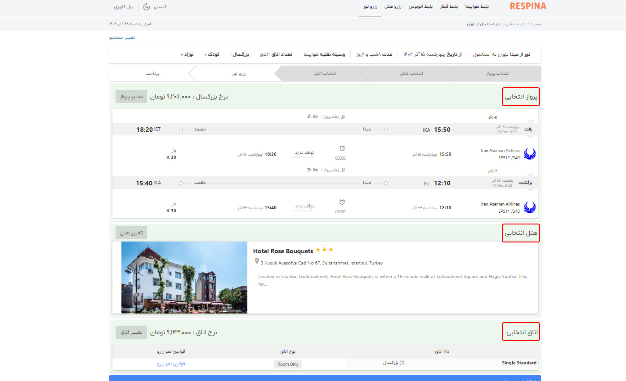
Task: Click the three-star rating of Hotel Rose Bouquets
Action: coord(324,250)
